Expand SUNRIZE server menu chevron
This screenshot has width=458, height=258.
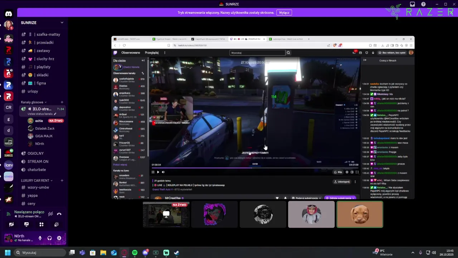[x=62, y=23]
